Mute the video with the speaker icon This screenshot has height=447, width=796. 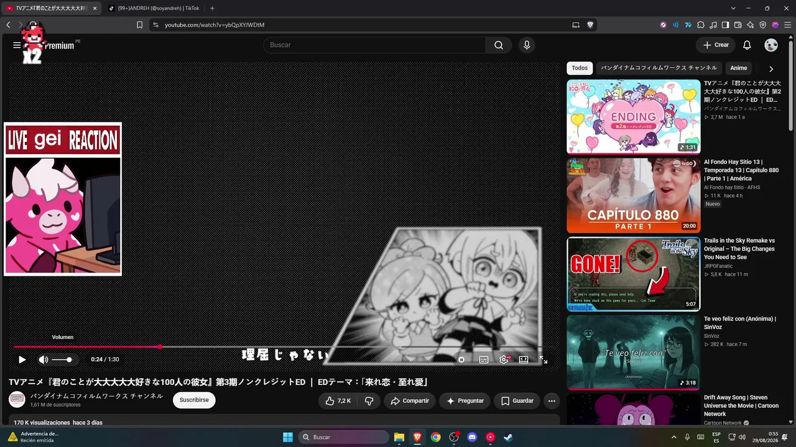(x=43, y=359)
